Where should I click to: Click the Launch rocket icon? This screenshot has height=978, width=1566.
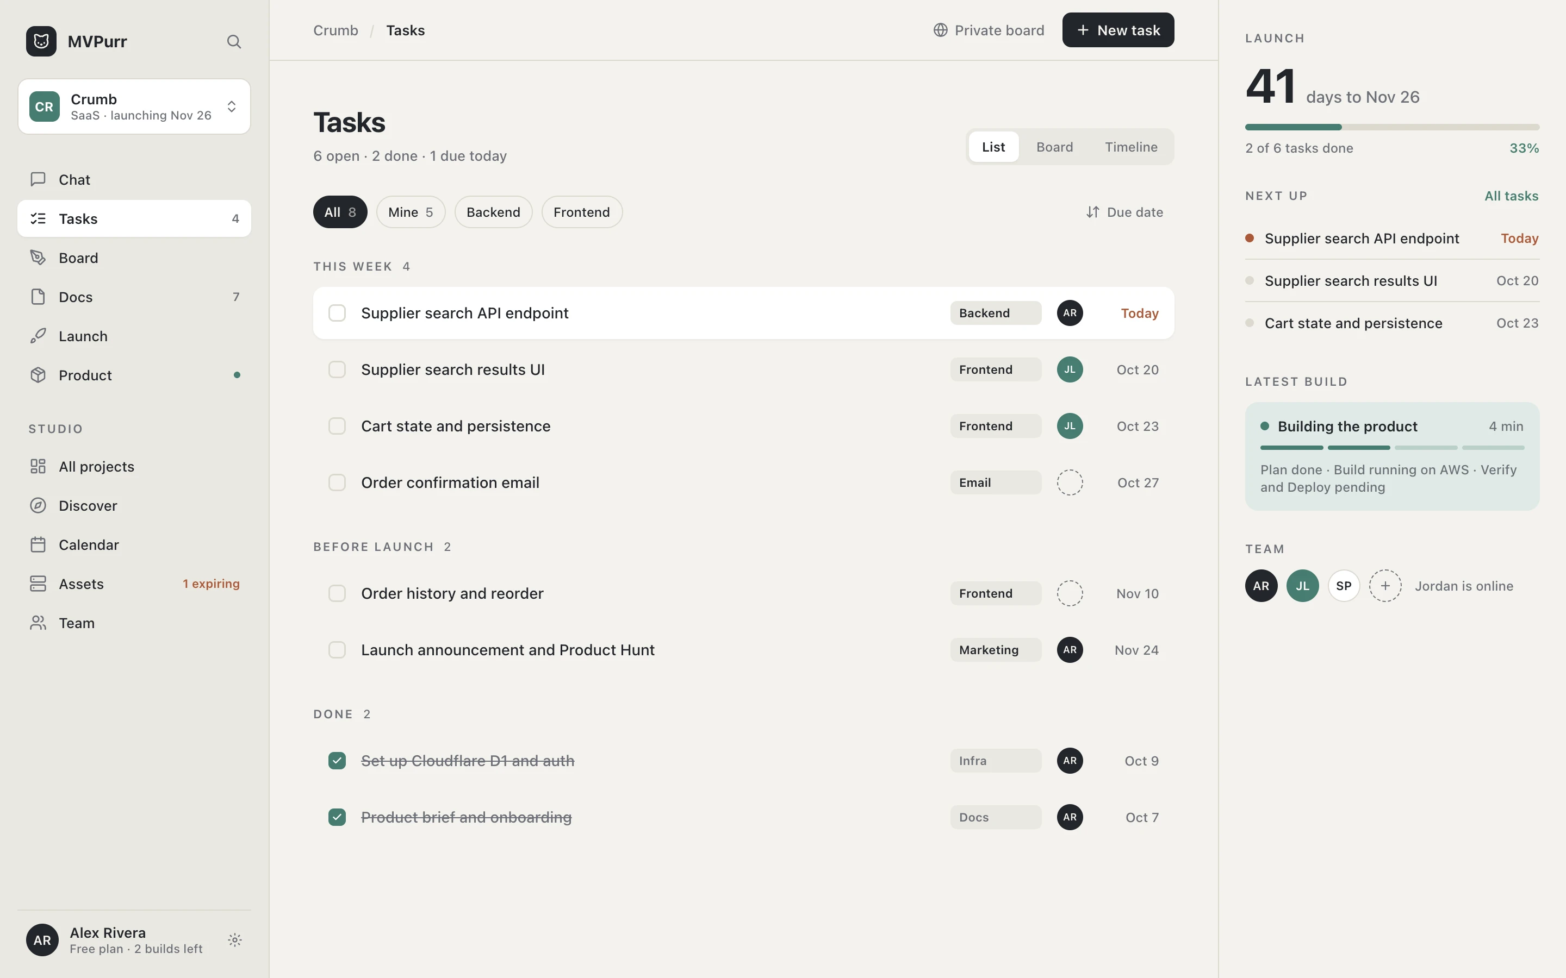(38, 336)
